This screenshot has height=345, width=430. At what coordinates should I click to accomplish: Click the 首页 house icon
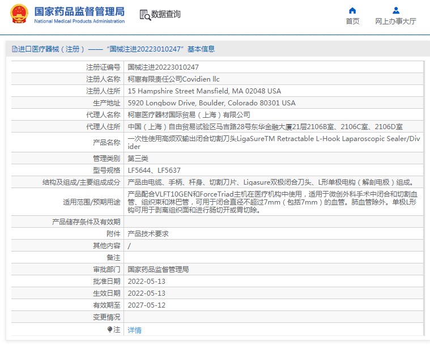click(352, 10)
